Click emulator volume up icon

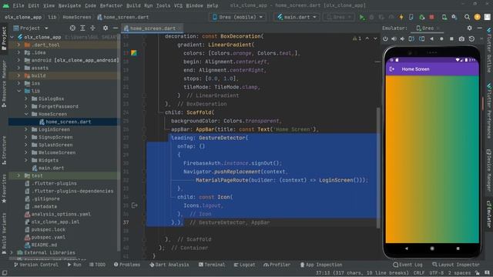394,38
